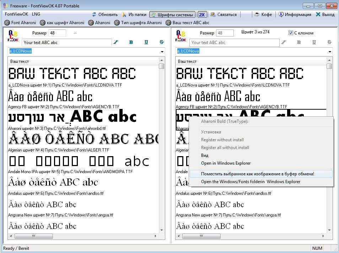Screen dimensions: 339x253
Task: Click left Ваш текст column header
Action: coord(83,61)
